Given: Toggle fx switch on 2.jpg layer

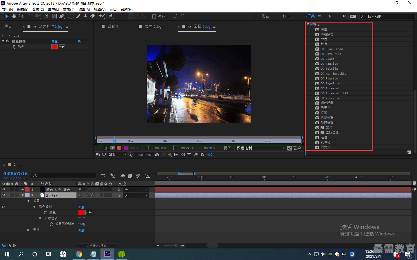Looking at the screenshot, I should coord(93,195).
